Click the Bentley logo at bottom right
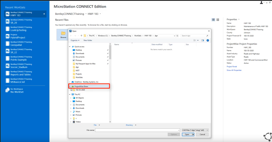Screen dimensions: 272x142 (268, 137)
